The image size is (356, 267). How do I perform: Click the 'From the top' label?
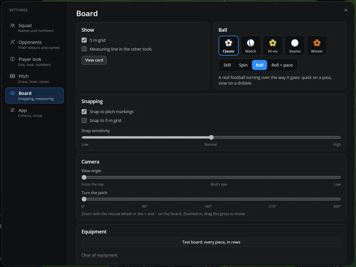point(93,184)
